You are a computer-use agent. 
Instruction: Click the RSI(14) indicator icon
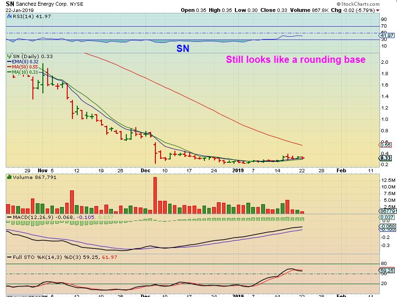tap(10, 17)
